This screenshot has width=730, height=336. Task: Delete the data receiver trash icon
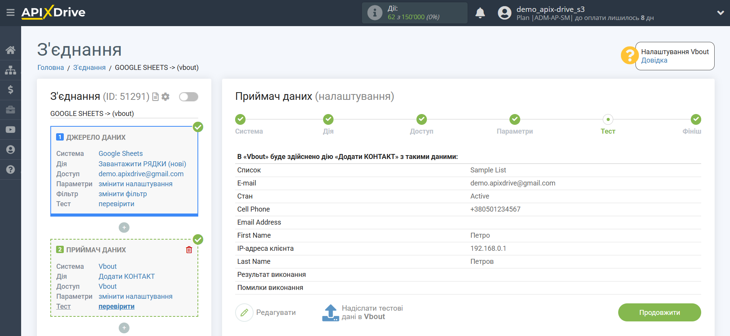[189, 250]
